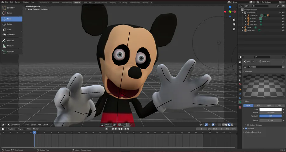286x152 pixels.
Task: Open the Tool properties tab
Action: (240, 62)
